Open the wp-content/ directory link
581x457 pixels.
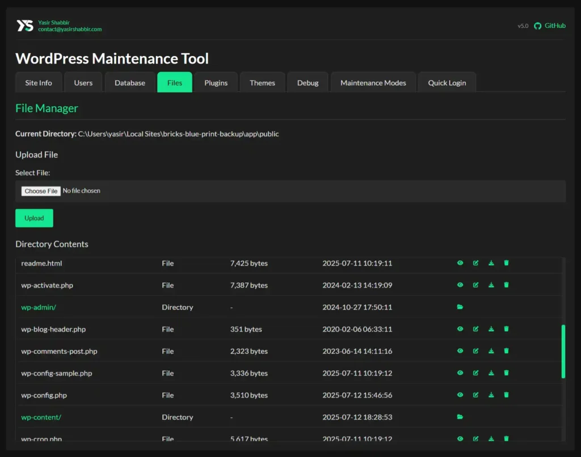(x=41, y=417)
